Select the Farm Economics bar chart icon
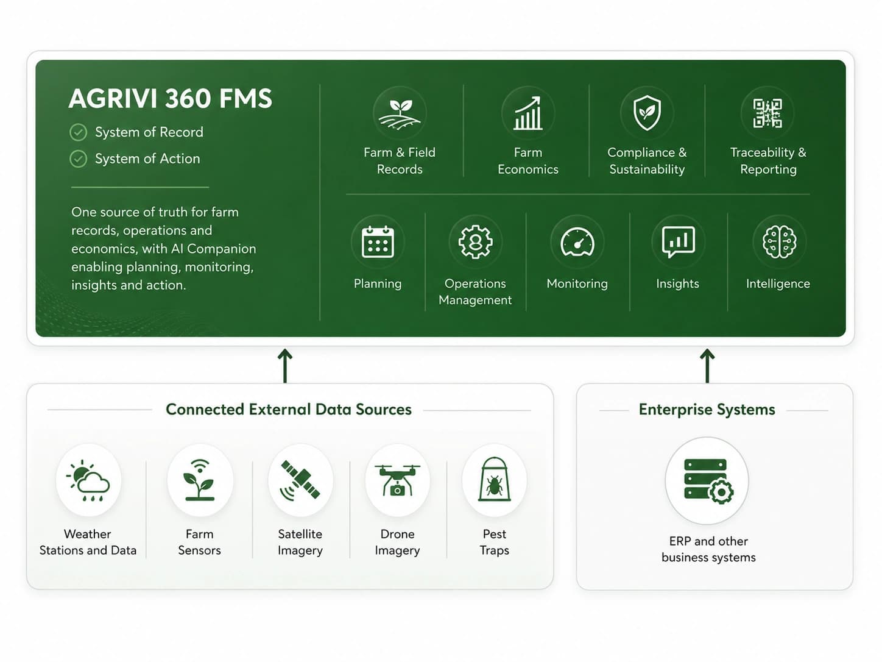The height and width of the screenshot is (662, 882). 528,114
